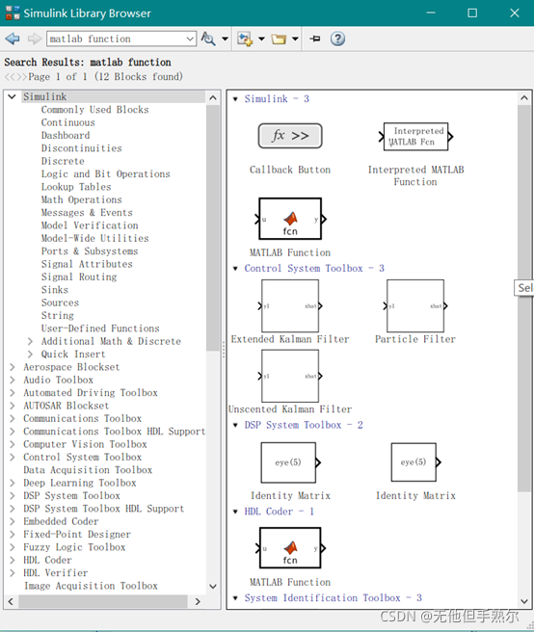Screen dimensions: 534x632
Task: Select the Continuous library
Action: pyautogui.click(x=68, y=122)
